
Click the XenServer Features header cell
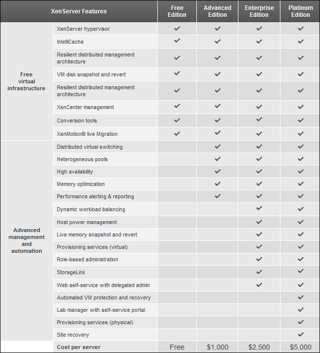[79, 11]
